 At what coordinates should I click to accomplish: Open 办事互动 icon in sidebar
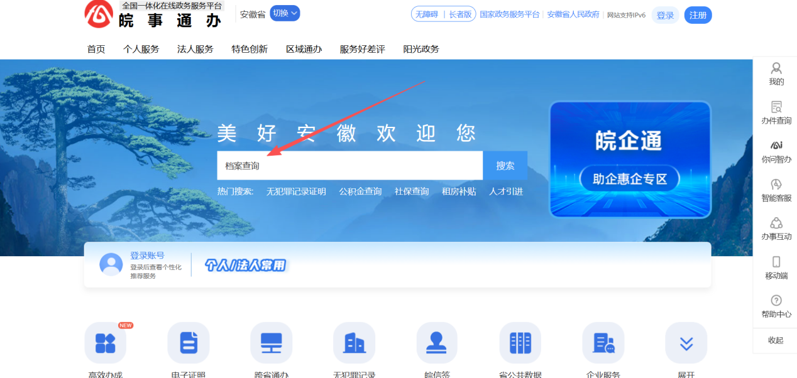coord(776,223)
